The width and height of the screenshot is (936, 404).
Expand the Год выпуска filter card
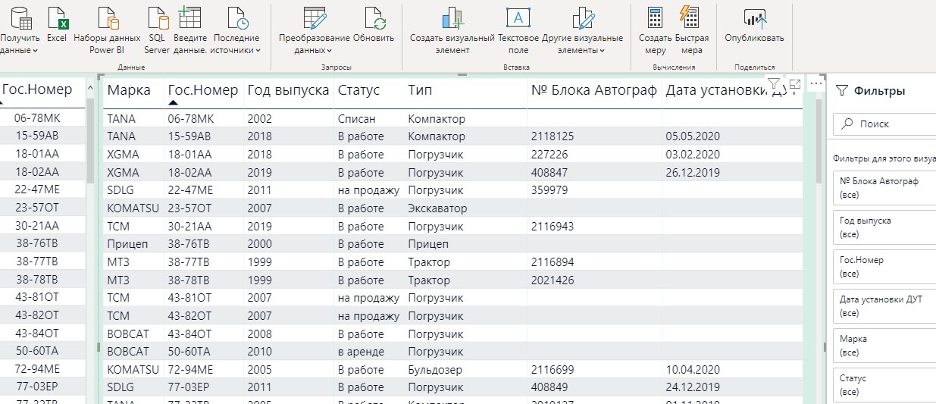[x=884, y=227]
